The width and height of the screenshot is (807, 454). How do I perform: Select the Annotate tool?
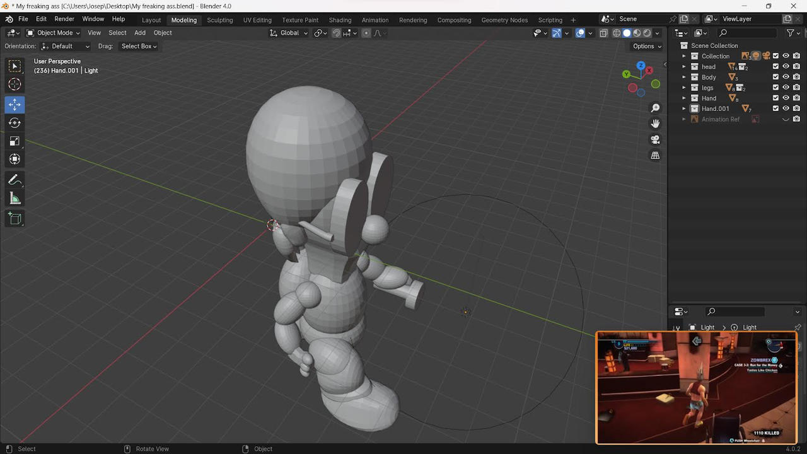15,180
